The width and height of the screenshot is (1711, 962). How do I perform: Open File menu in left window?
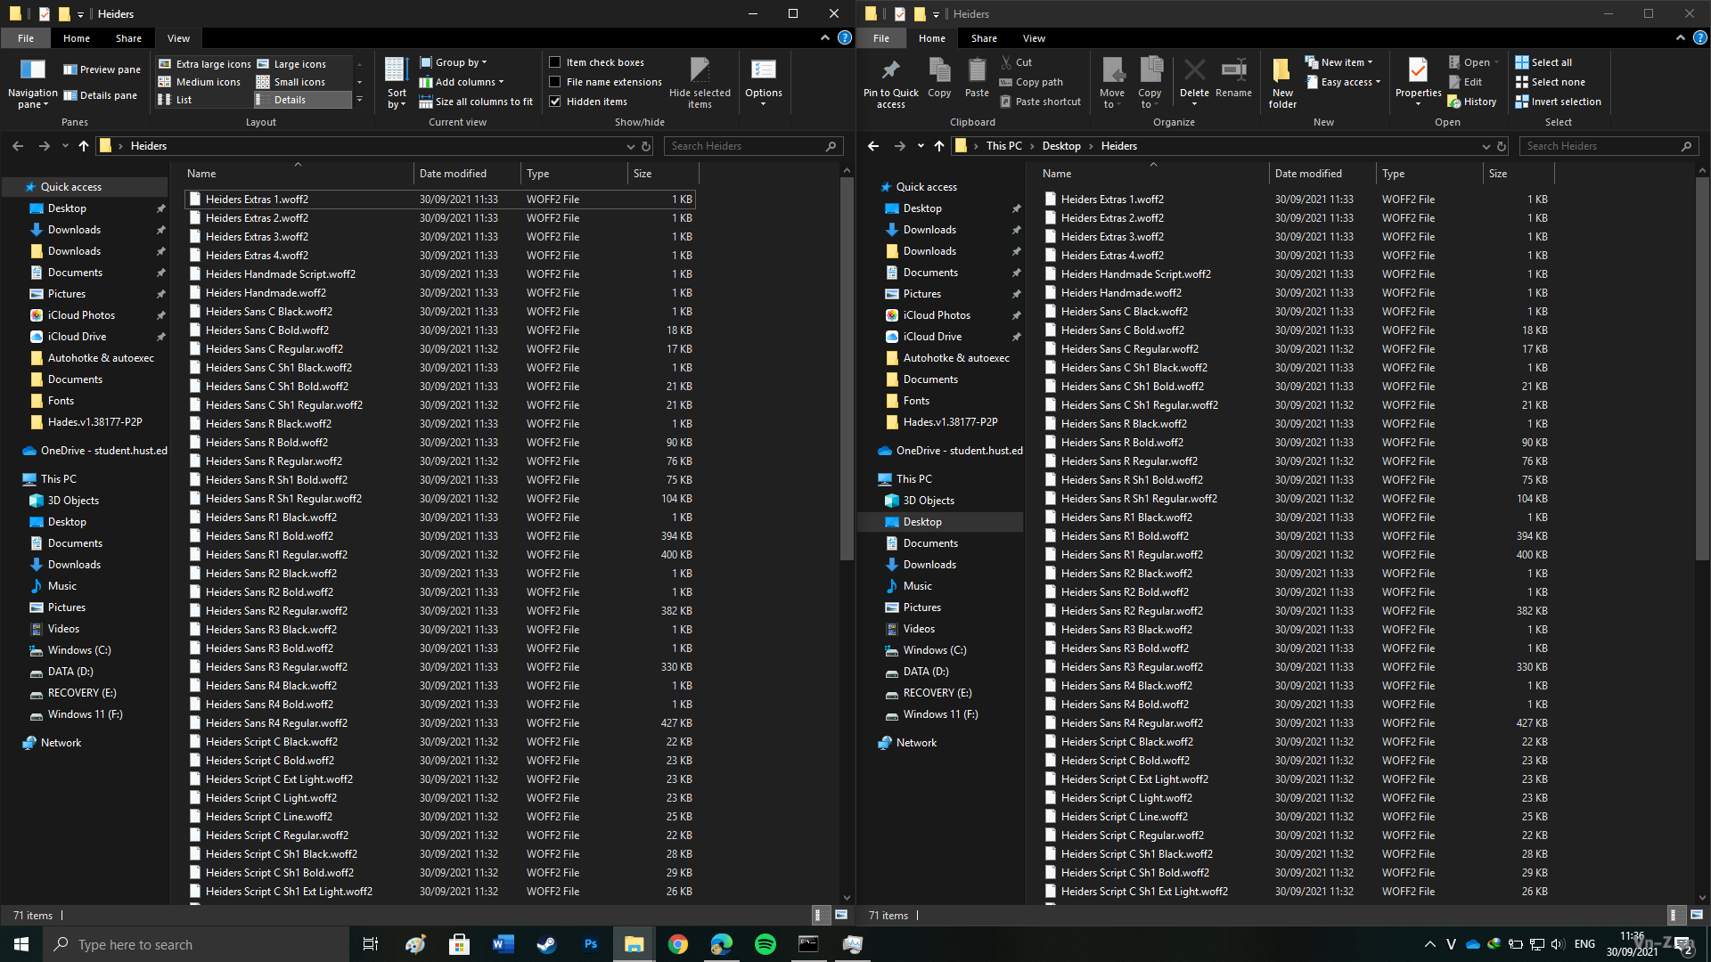pyautogui.click(x=26, y=38)
